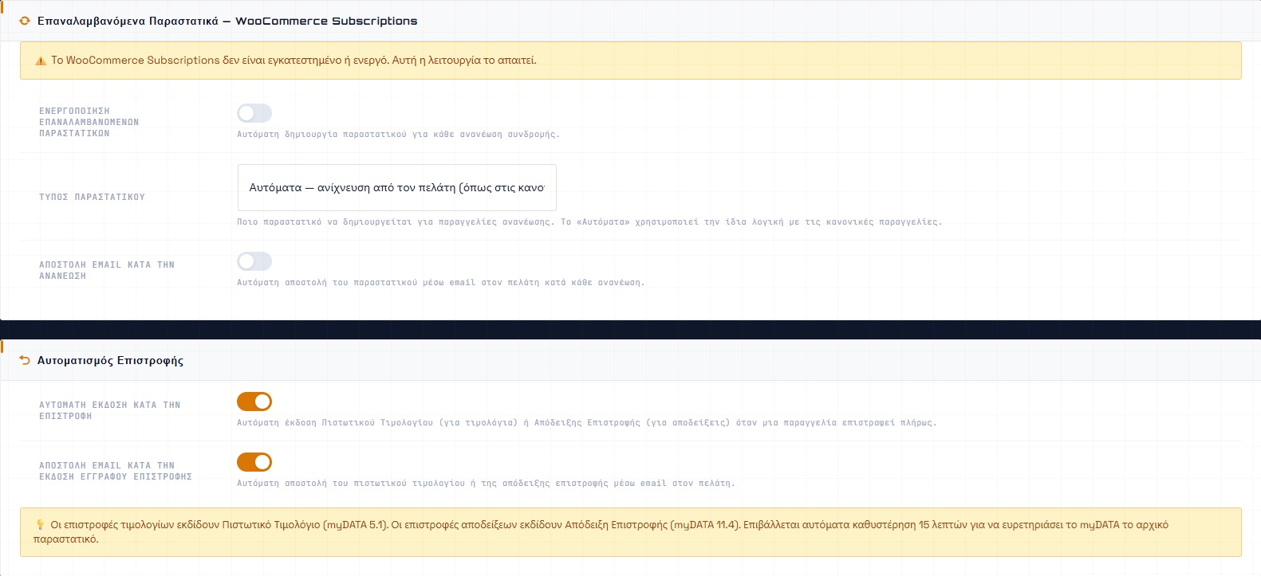
Task: Click the description 'Αυτόματη αποστολή του πιστωτικού τιμολογίου'
Action: 486,484
